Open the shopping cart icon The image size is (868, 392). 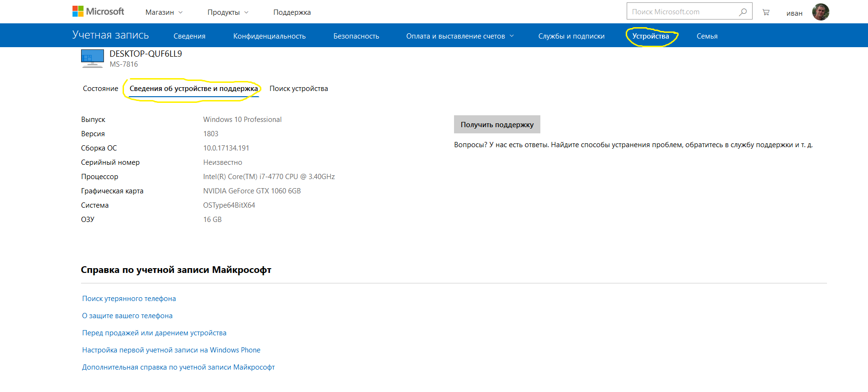pyautogui.click(x=766, y=12)
